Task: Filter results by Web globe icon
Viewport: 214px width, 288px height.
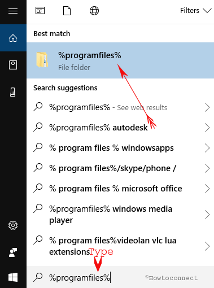Action: (x=94, y=11)
